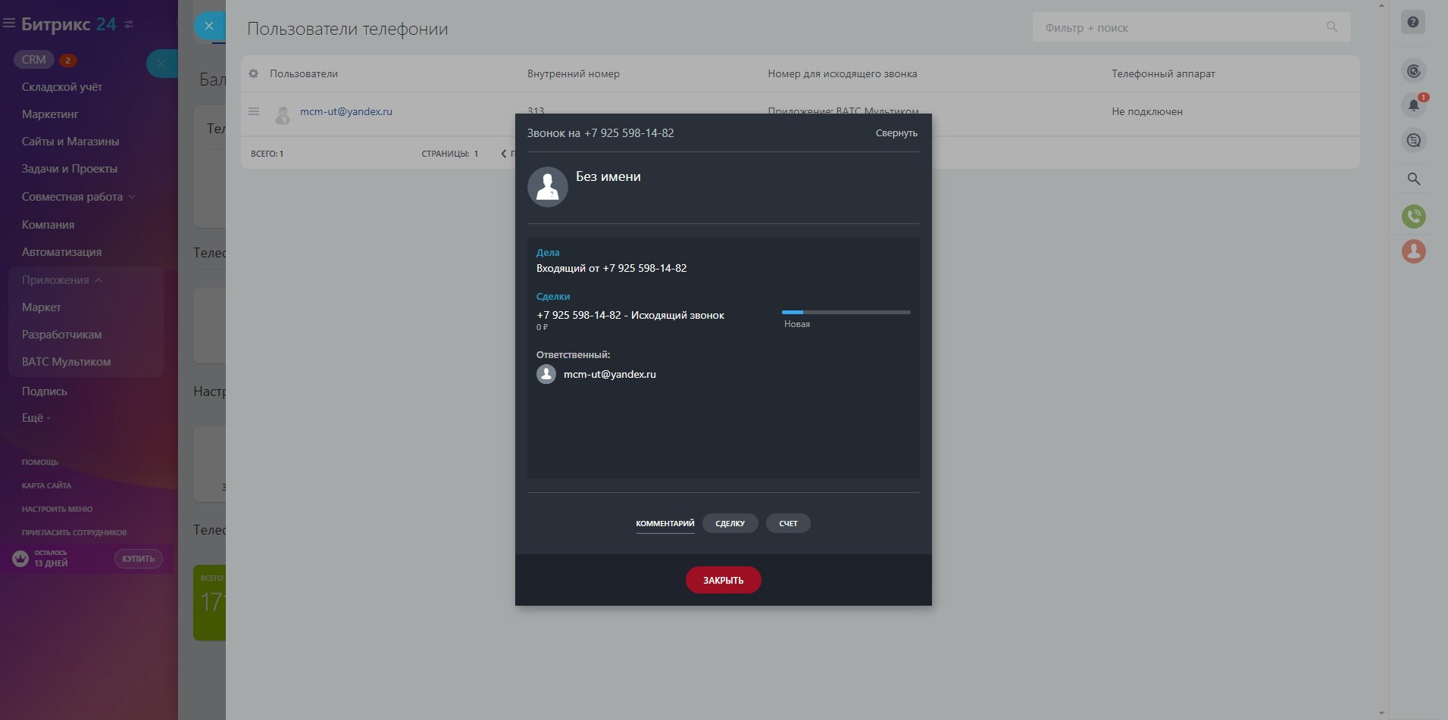Click the КУПИТЬ button
The height and width of the screenshot is (720, 1448).
[138, 559]
